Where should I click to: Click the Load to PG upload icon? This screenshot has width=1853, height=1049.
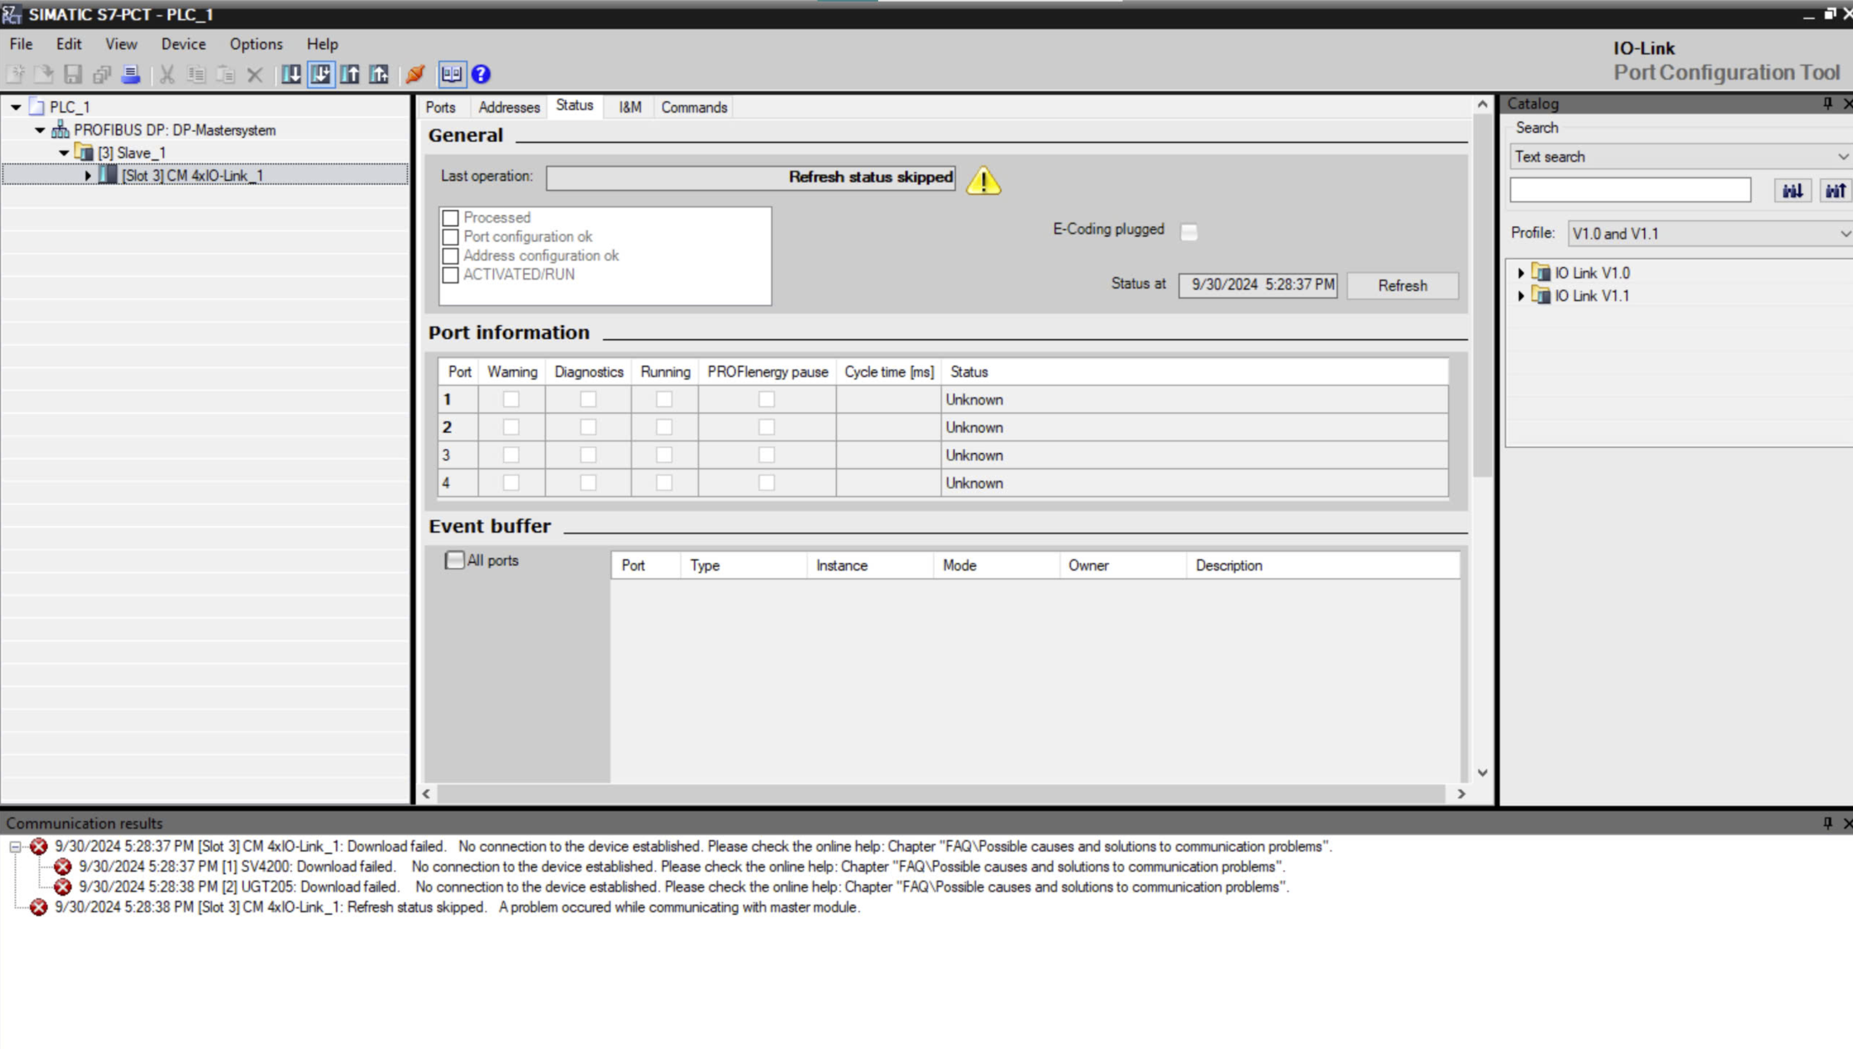[350, 74]
